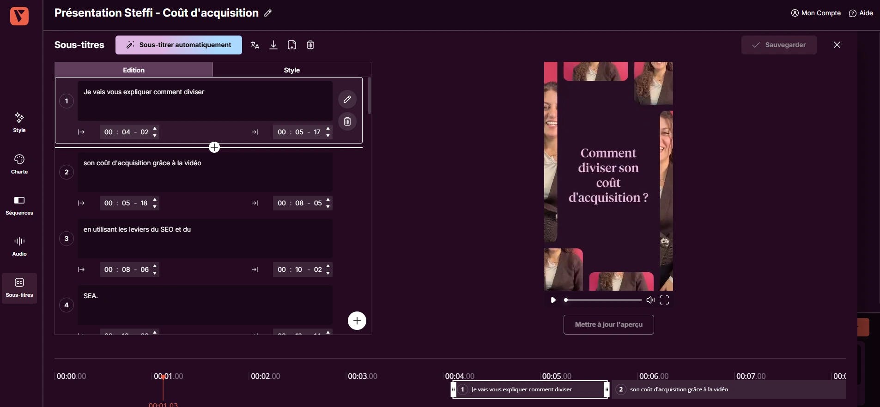The image size is (880, 407).
Task: Increase subtitle 2 start time
Action: 155,199
